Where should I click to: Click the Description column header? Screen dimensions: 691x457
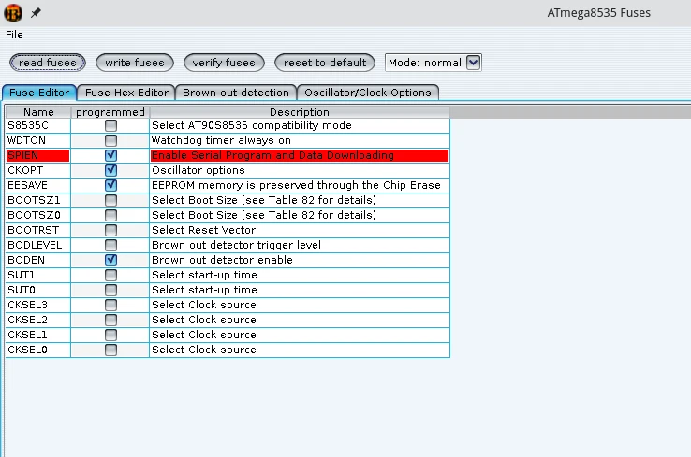coord(299,112)
